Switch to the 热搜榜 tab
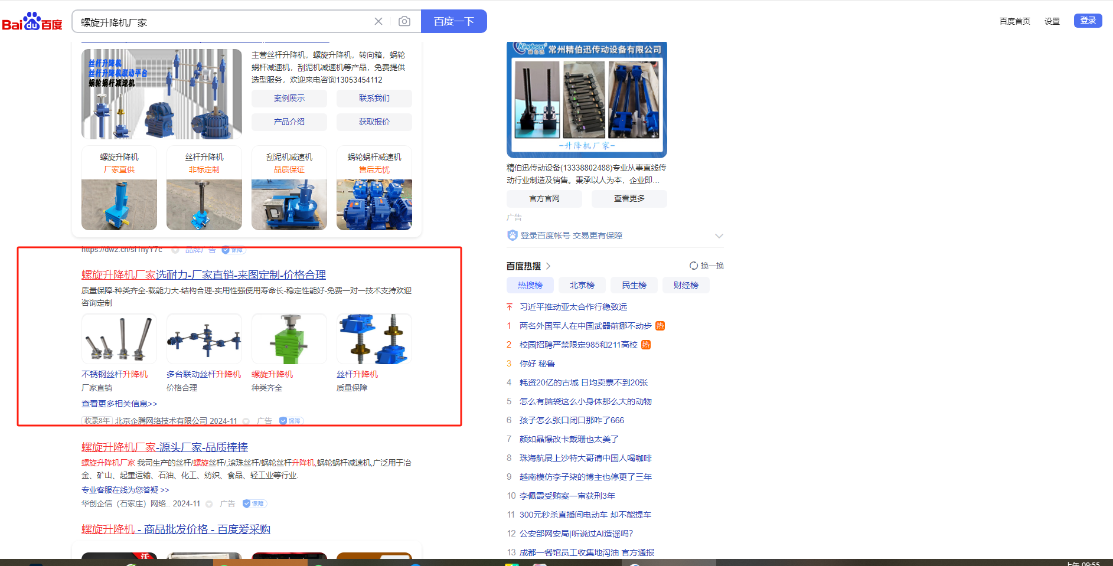The height and width of the screenshot is (566, 1113). pyautogui.click(x=530, y=285)
